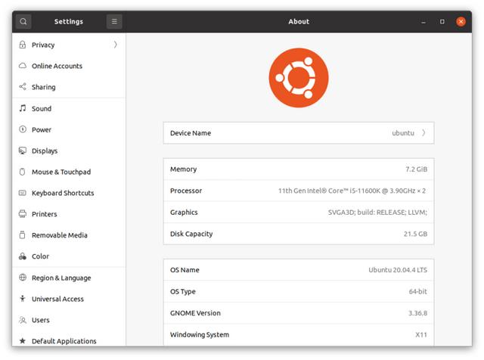
Task: Click the Sound music note icon
Action: pyautogui.click(x=23, y=108)
